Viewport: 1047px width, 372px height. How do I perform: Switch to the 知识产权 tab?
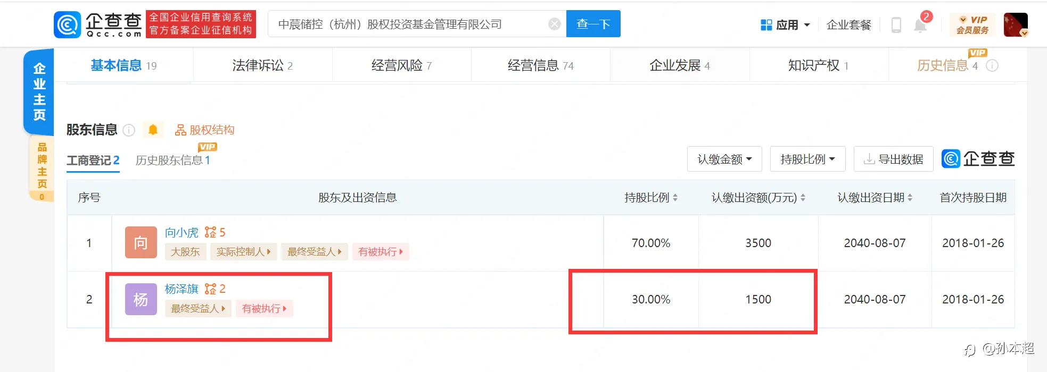tap(819, 65)
